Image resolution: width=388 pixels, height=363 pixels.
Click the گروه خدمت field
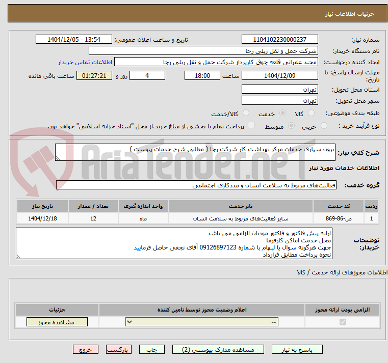click(x=196, y=185)
